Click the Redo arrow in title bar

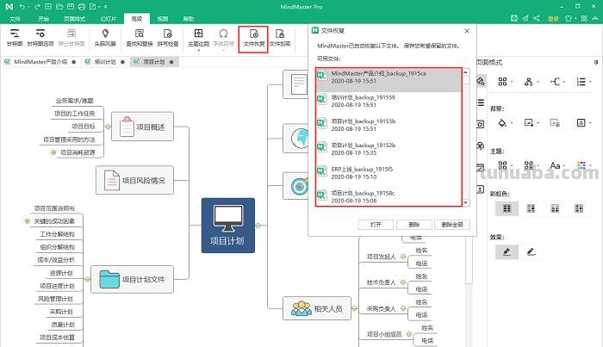click(x=37, y=7)
